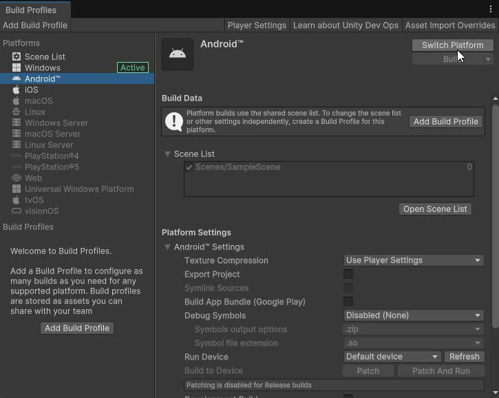Screen dimensions: 499x398
Task: Open the Symbol file extension dropdown
Action: (x=414, y=343)
